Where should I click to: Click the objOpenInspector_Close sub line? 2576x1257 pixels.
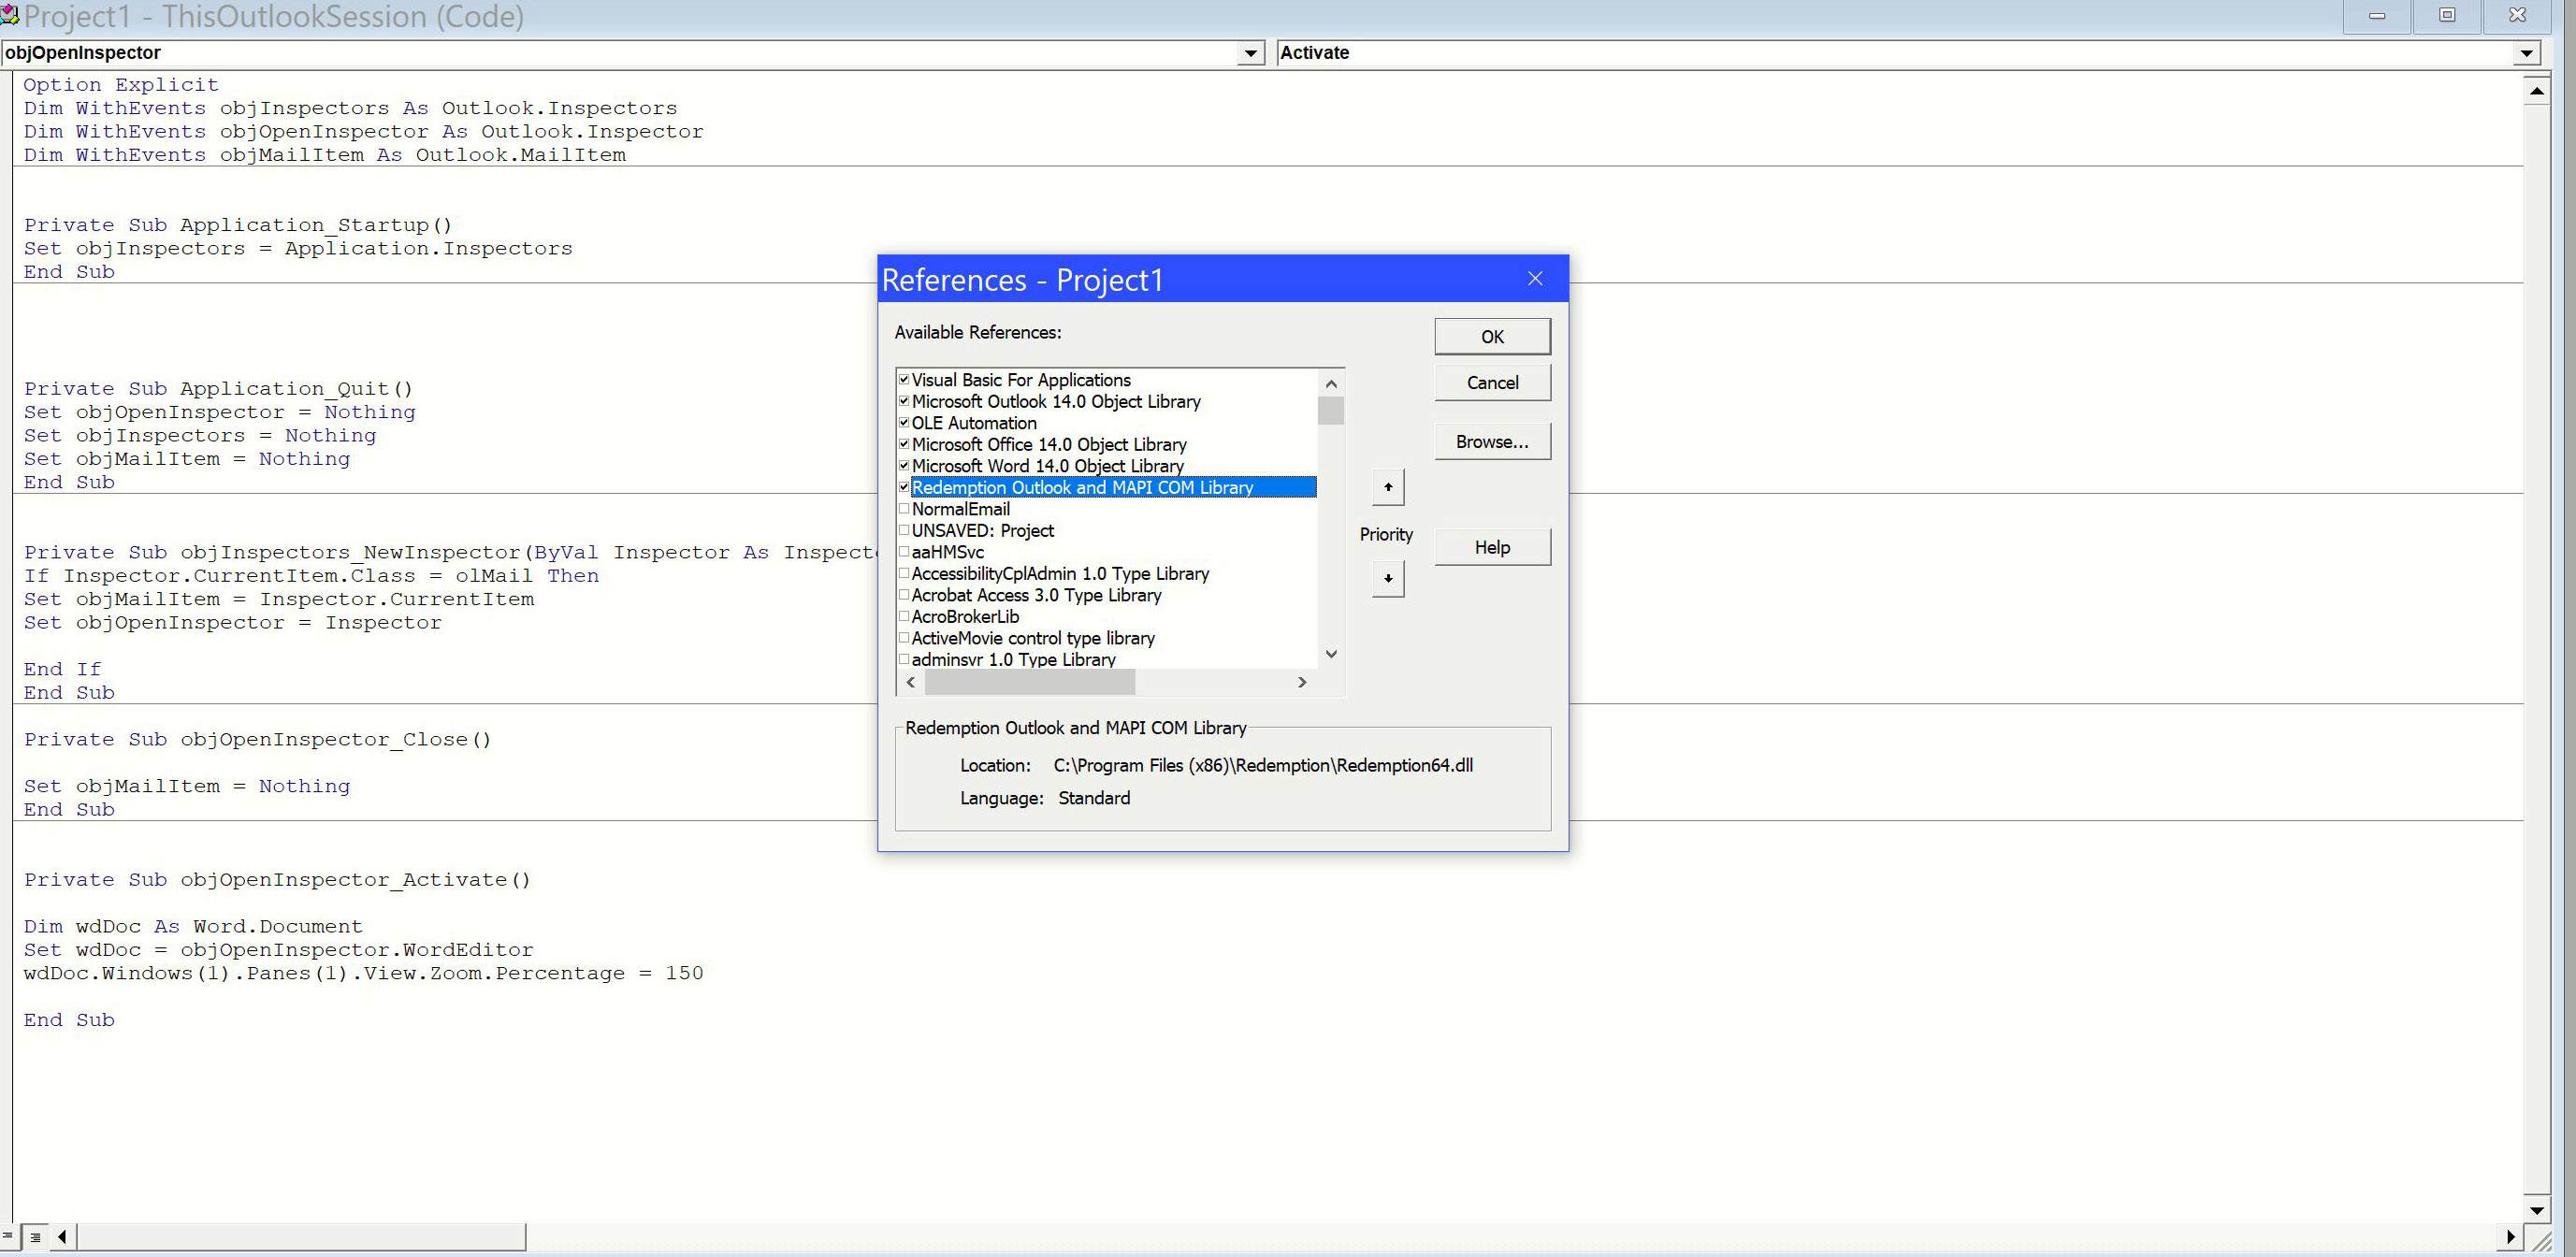pyautogui.click(x=258, y=740)
